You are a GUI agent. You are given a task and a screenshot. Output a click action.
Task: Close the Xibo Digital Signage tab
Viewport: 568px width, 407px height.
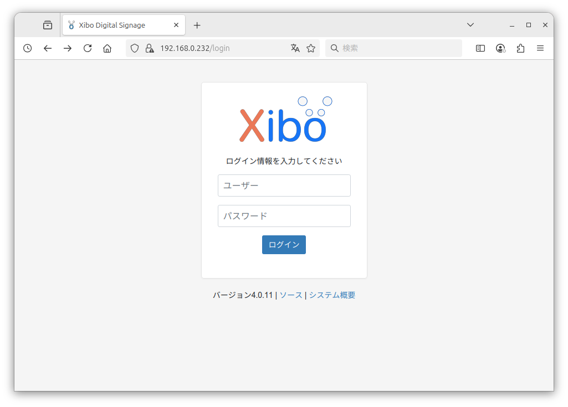tap(176, 25)
